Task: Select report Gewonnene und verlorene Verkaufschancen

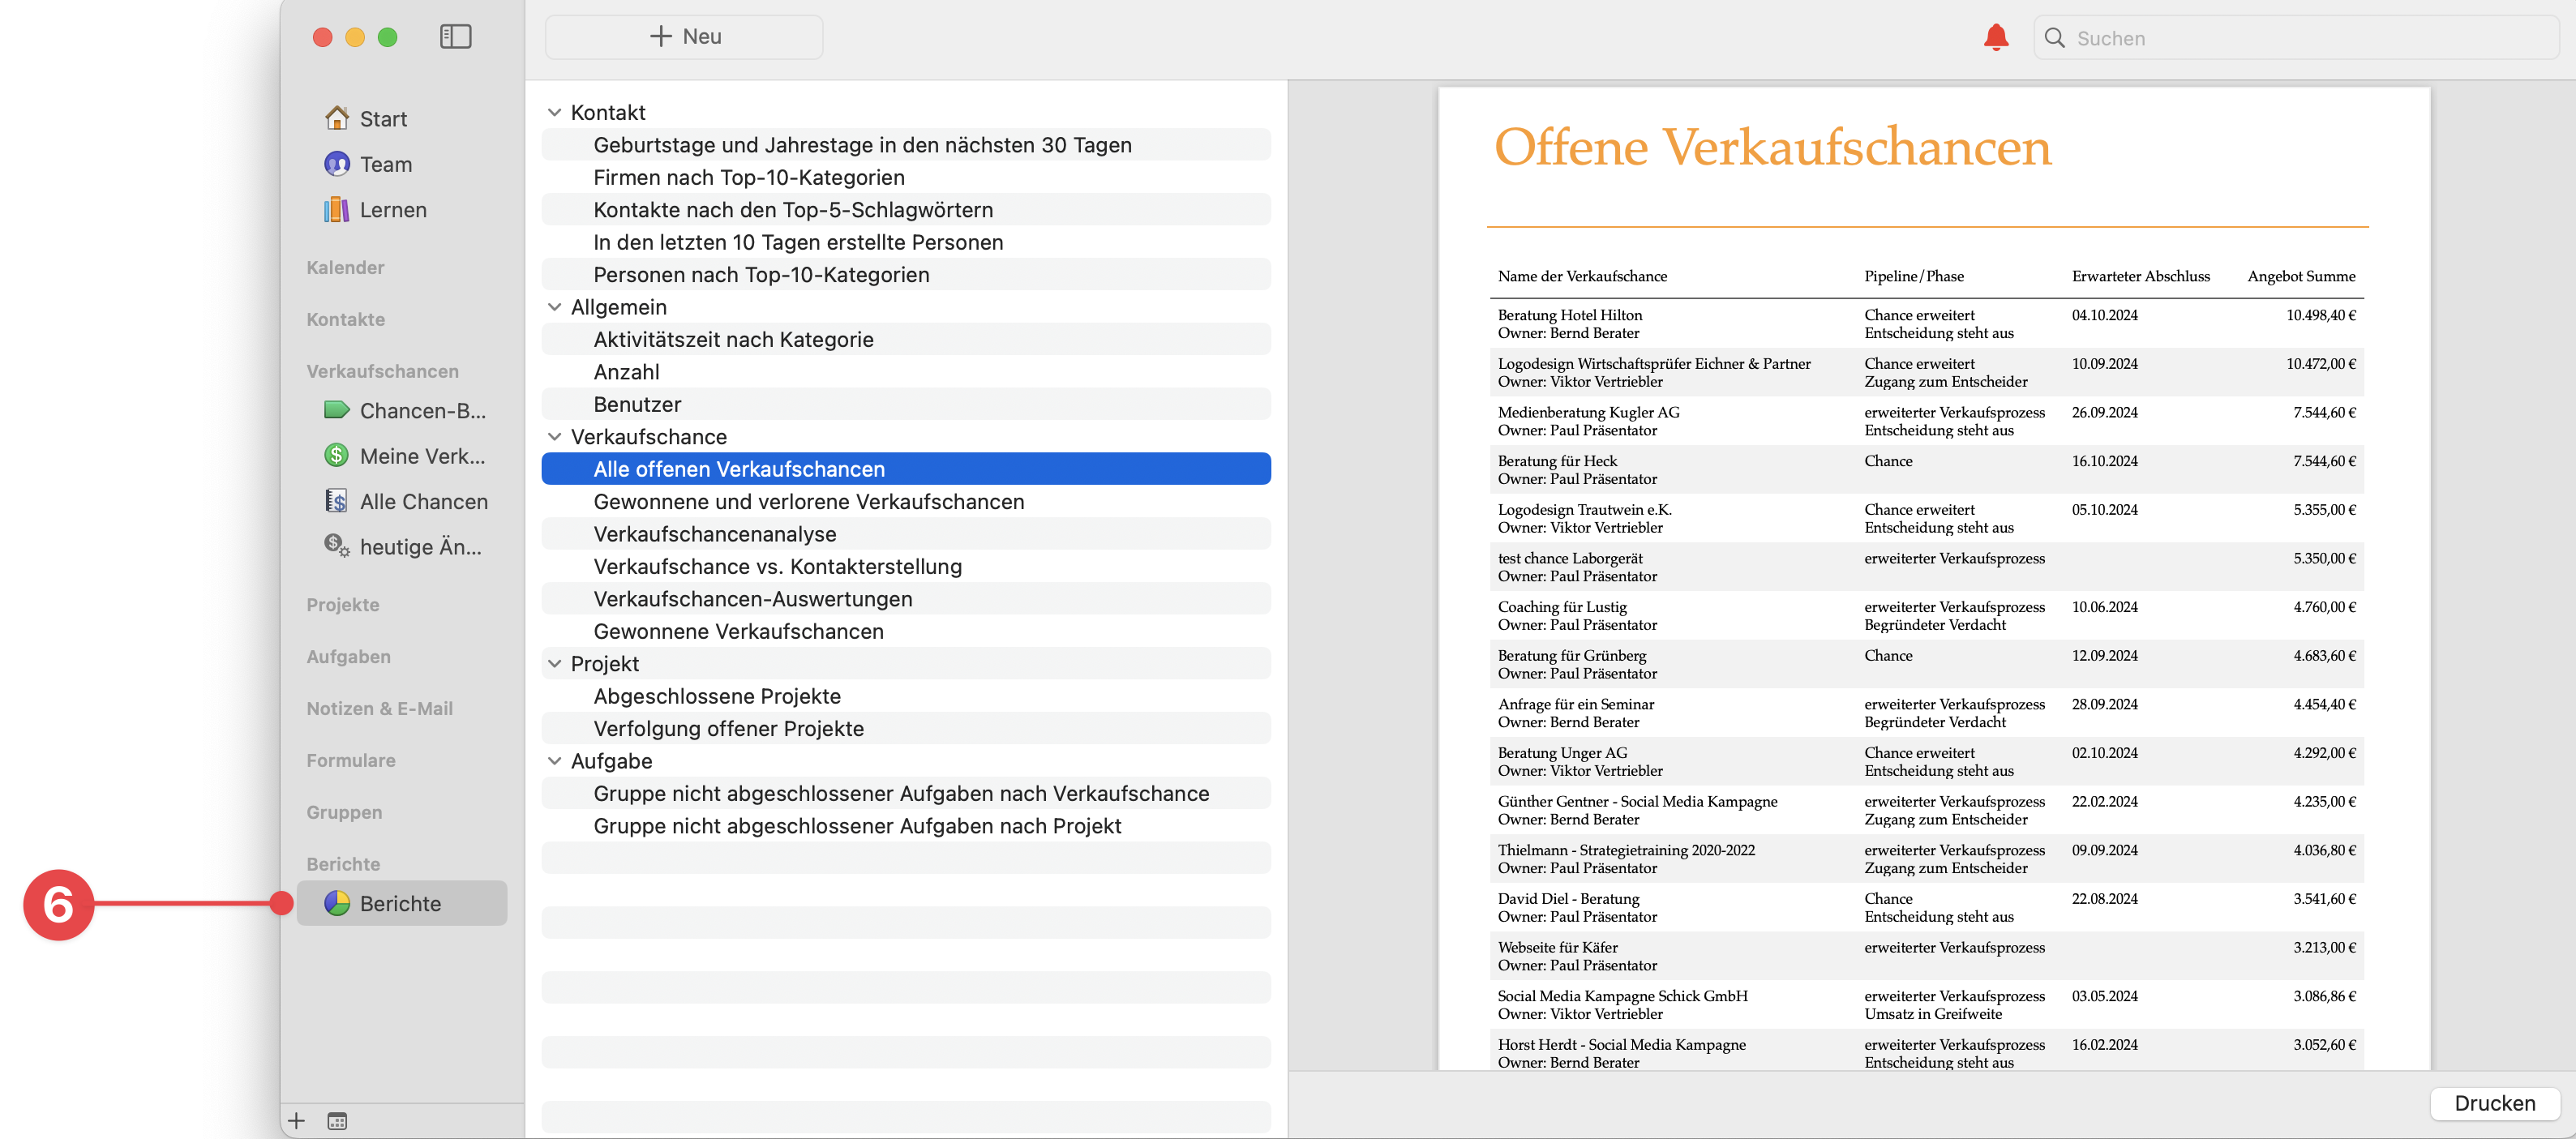Action: (906, 502)
